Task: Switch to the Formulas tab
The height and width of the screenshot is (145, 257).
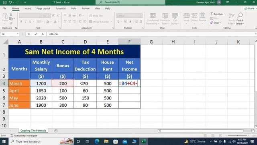Action: tap(61, 8)
